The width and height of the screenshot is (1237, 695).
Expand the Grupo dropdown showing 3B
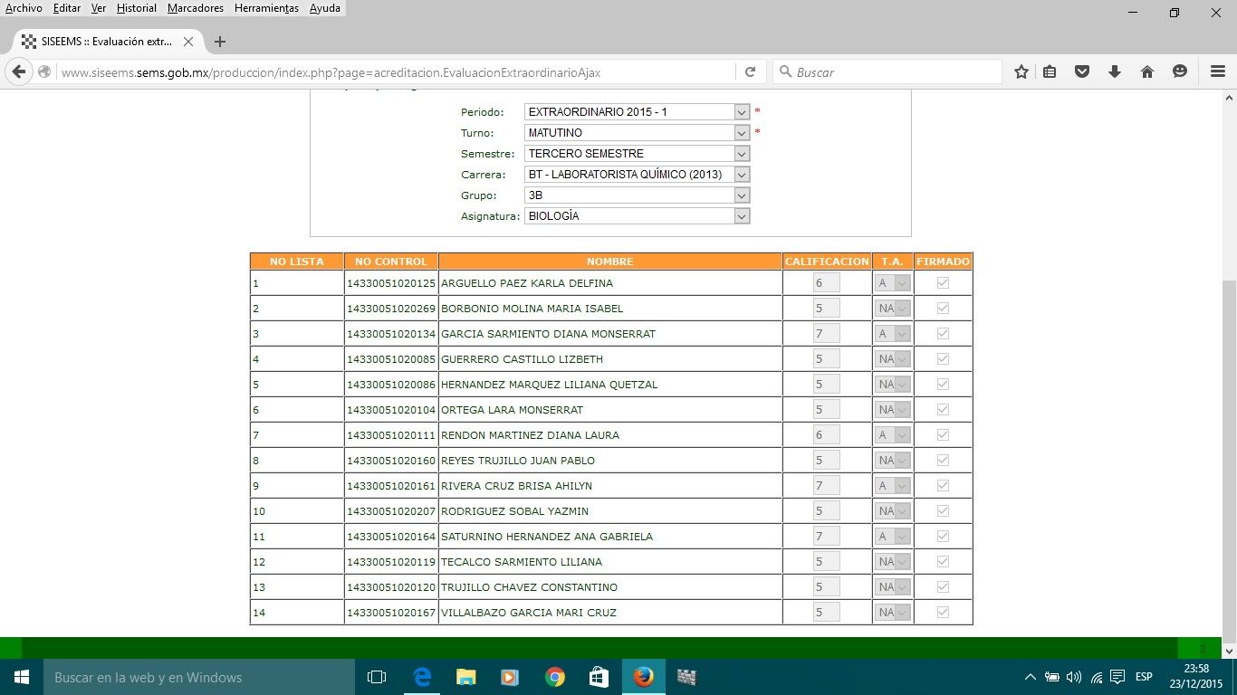tap(638, 195)
